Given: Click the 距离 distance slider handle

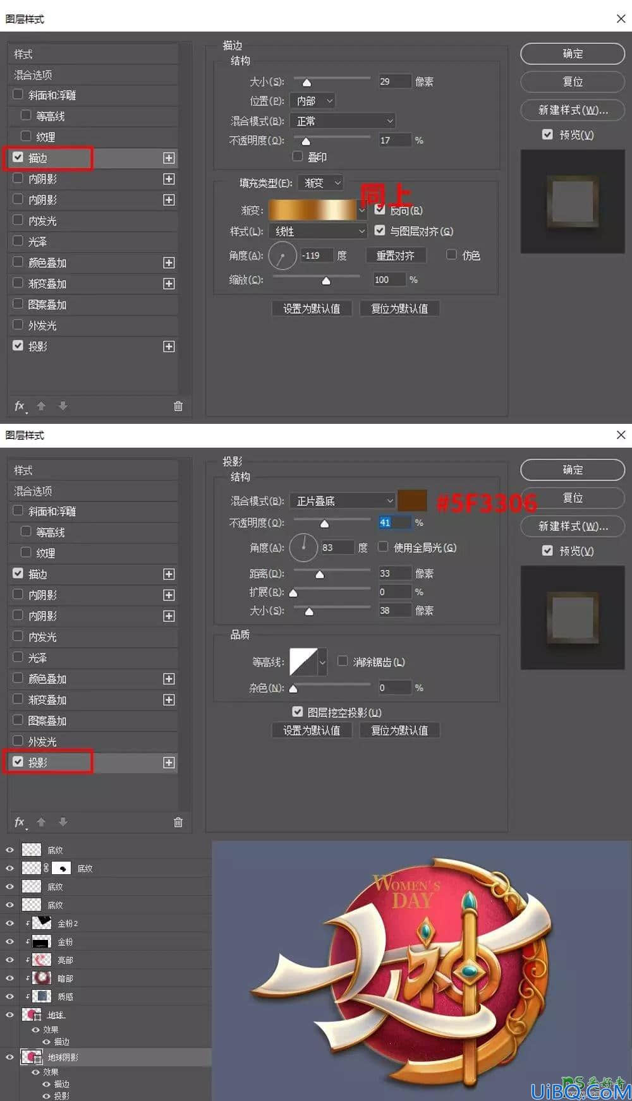Looking at the screenshot, I should click(x=320, y=575).
